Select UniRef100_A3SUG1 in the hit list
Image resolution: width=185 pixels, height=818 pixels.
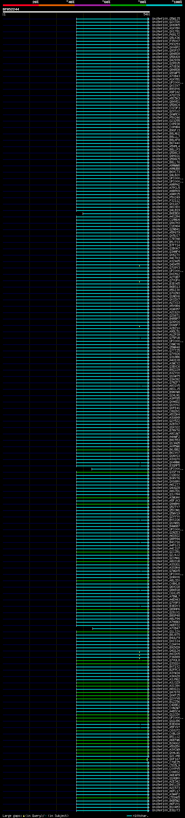pos(166,565)
